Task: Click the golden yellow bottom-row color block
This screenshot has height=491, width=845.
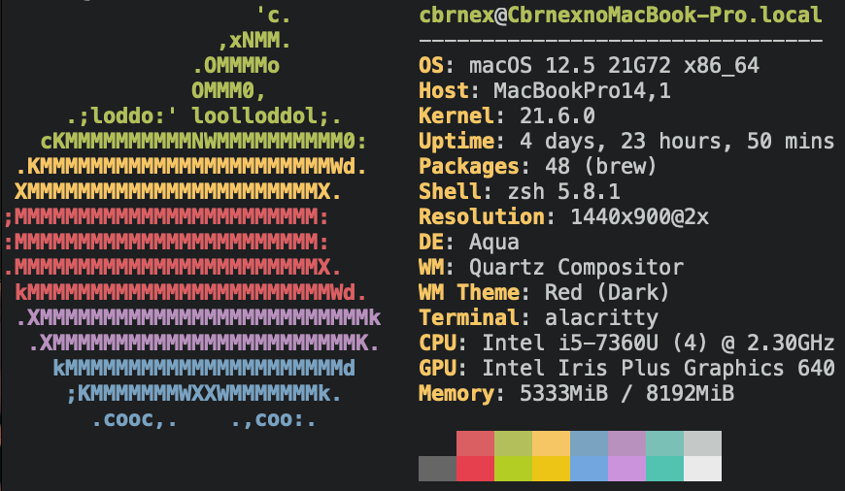Action: point(552,469)
